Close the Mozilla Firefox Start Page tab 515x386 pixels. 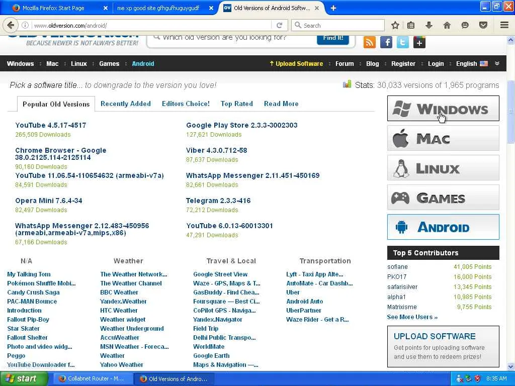click(x=106, y=8)
